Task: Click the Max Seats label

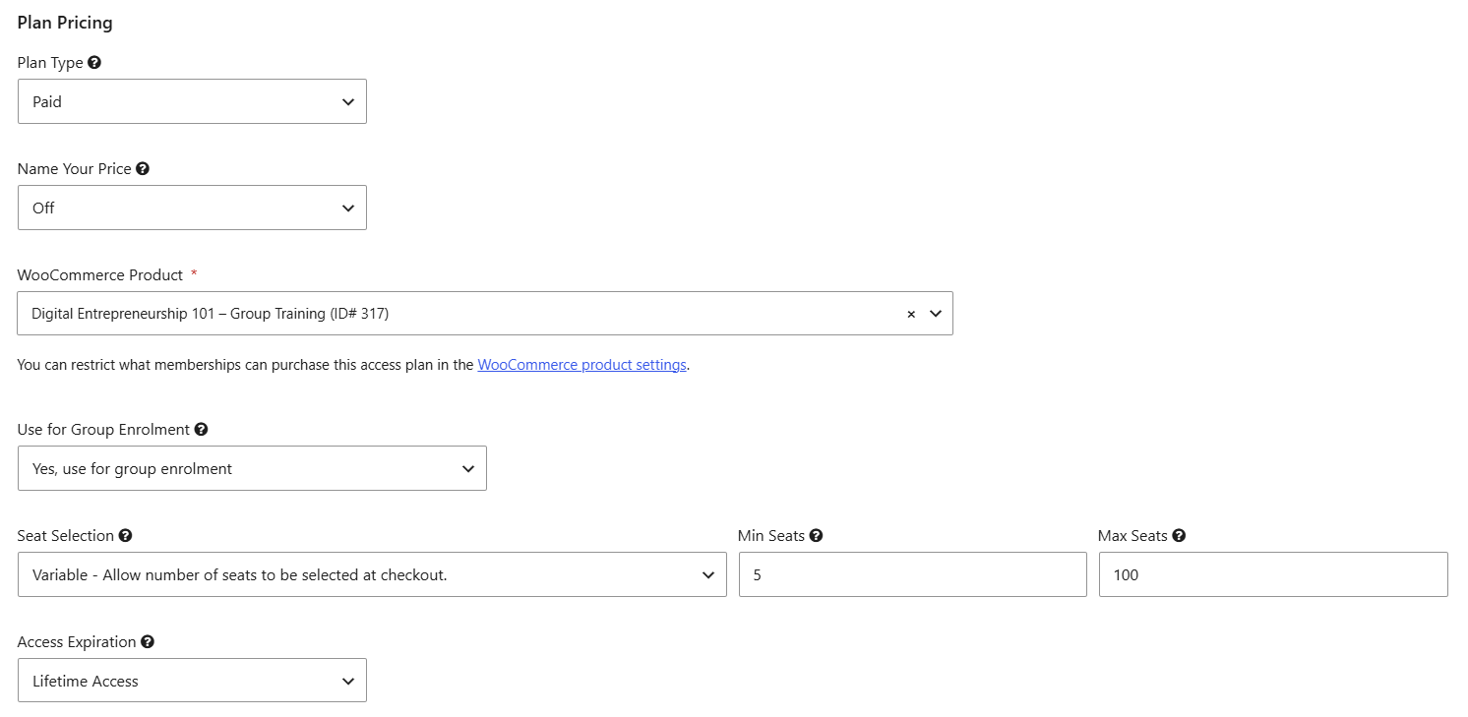Action: click(1132, 536)
